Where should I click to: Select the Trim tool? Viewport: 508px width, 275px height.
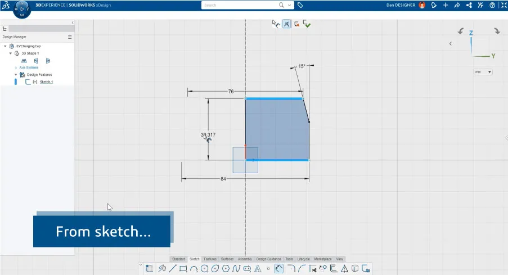pos(312,268)
